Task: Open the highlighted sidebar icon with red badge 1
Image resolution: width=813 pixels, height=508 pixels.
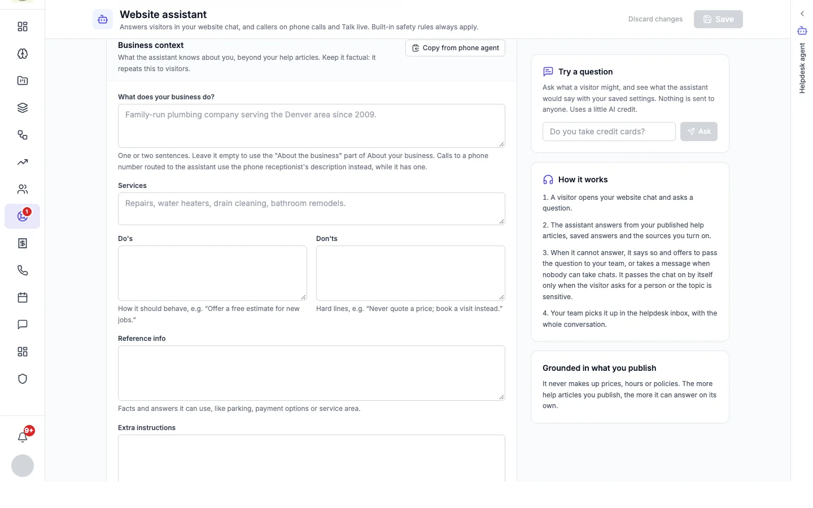Action: click(23, 216)
